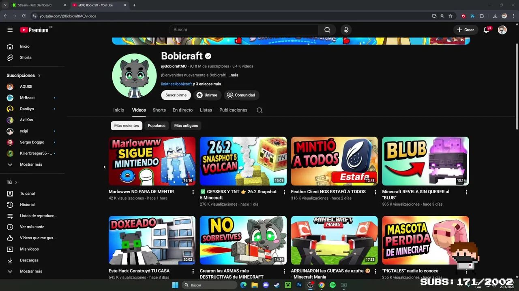Switch to the channel Shorts tab
The width and height of the screenshot is (519, 291).
159,110
